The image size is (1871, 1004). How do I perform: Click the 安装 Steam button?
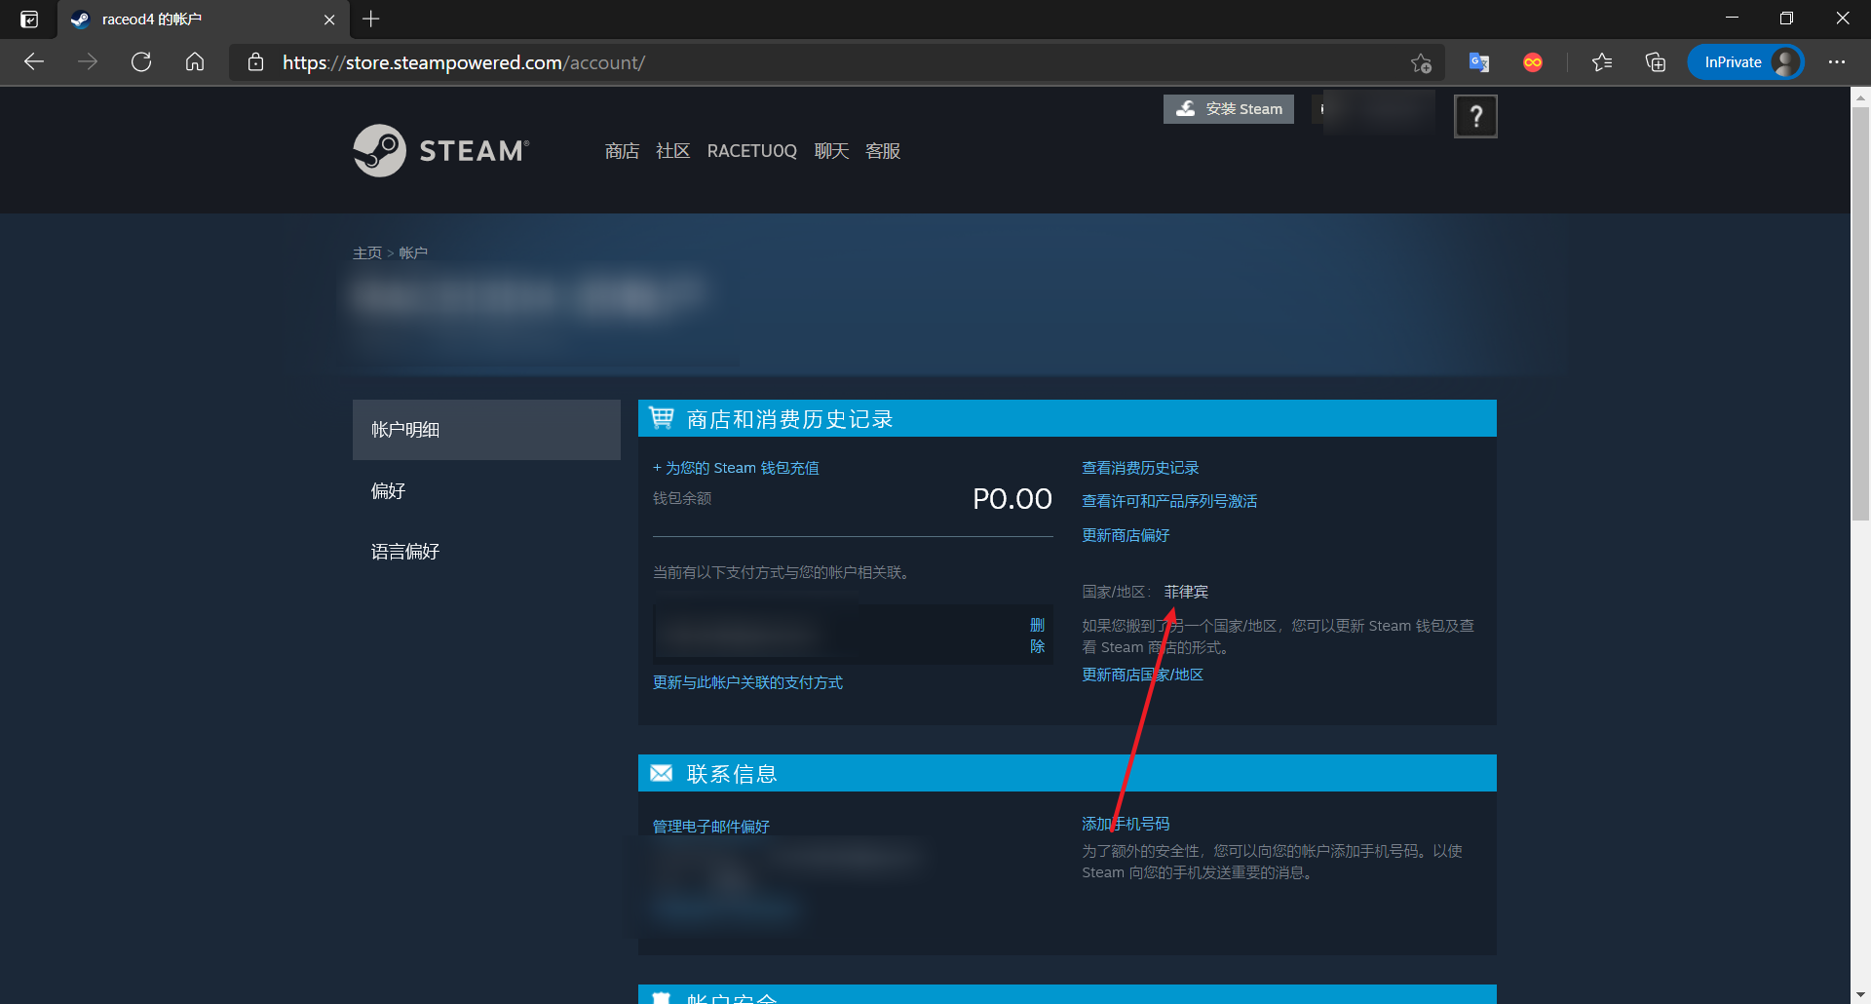[x=1229, y=109]
